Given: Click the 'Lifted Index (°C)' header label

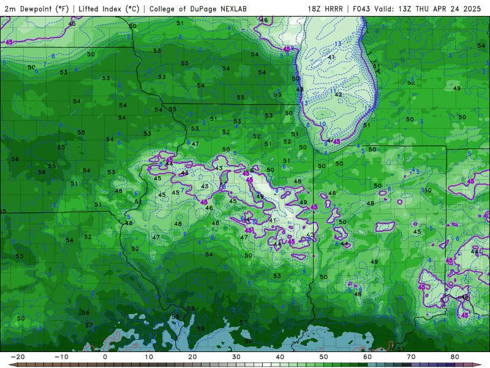Looking at the screenshot, I should pos(109,9).
